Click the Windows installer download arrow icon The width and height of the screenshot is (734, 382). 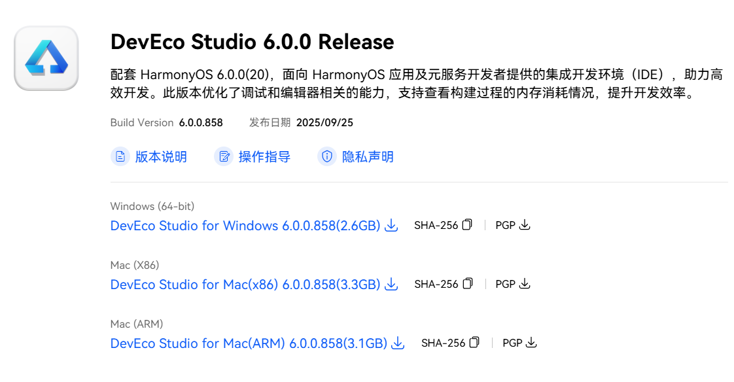pos(391,226)
